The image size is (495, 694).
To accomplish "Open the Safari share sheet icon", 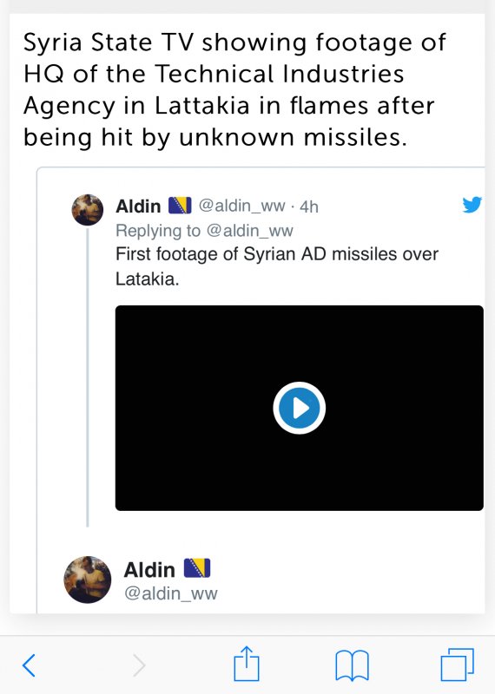I will [x=247, y=664].
